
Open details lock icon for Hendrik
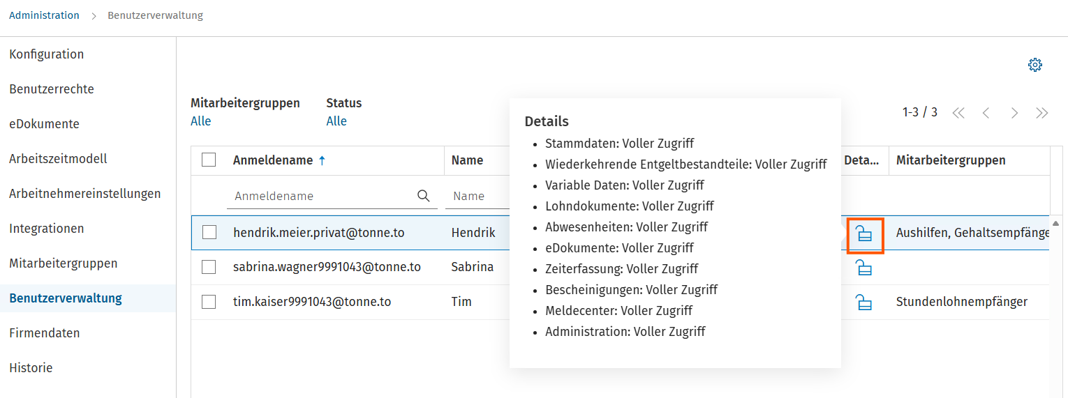coord(864,234)
